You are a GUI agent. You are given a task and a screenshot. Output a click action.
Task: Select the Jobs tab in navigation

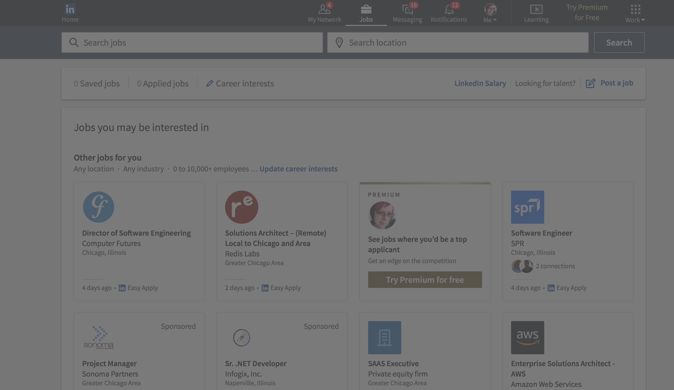[365, 13]
